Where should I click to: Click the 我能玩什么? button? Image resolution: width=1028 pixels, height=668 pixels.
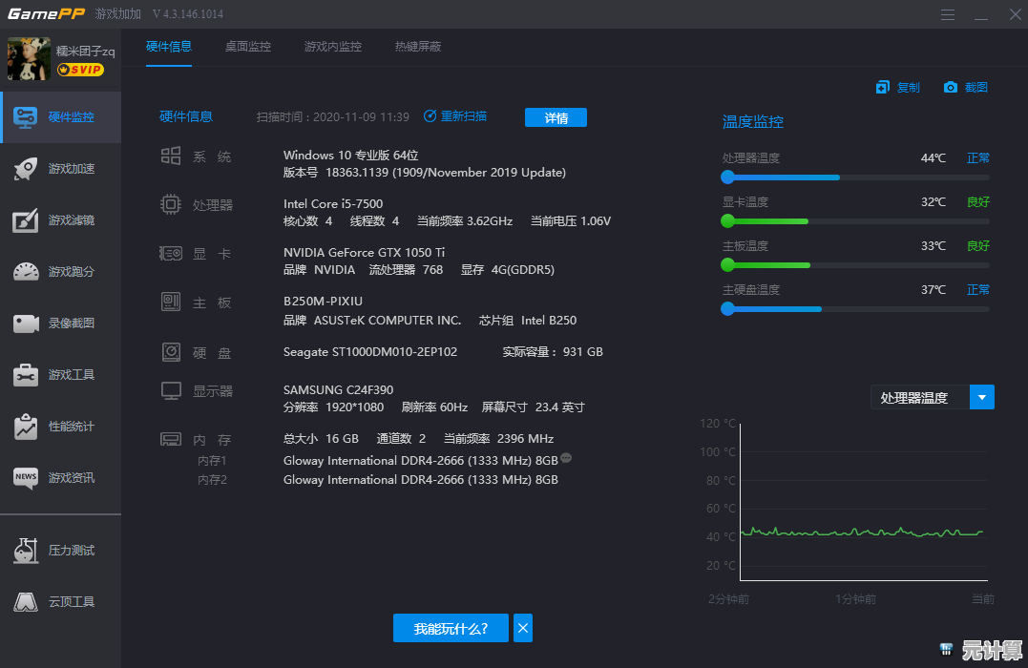click(451, 628)
